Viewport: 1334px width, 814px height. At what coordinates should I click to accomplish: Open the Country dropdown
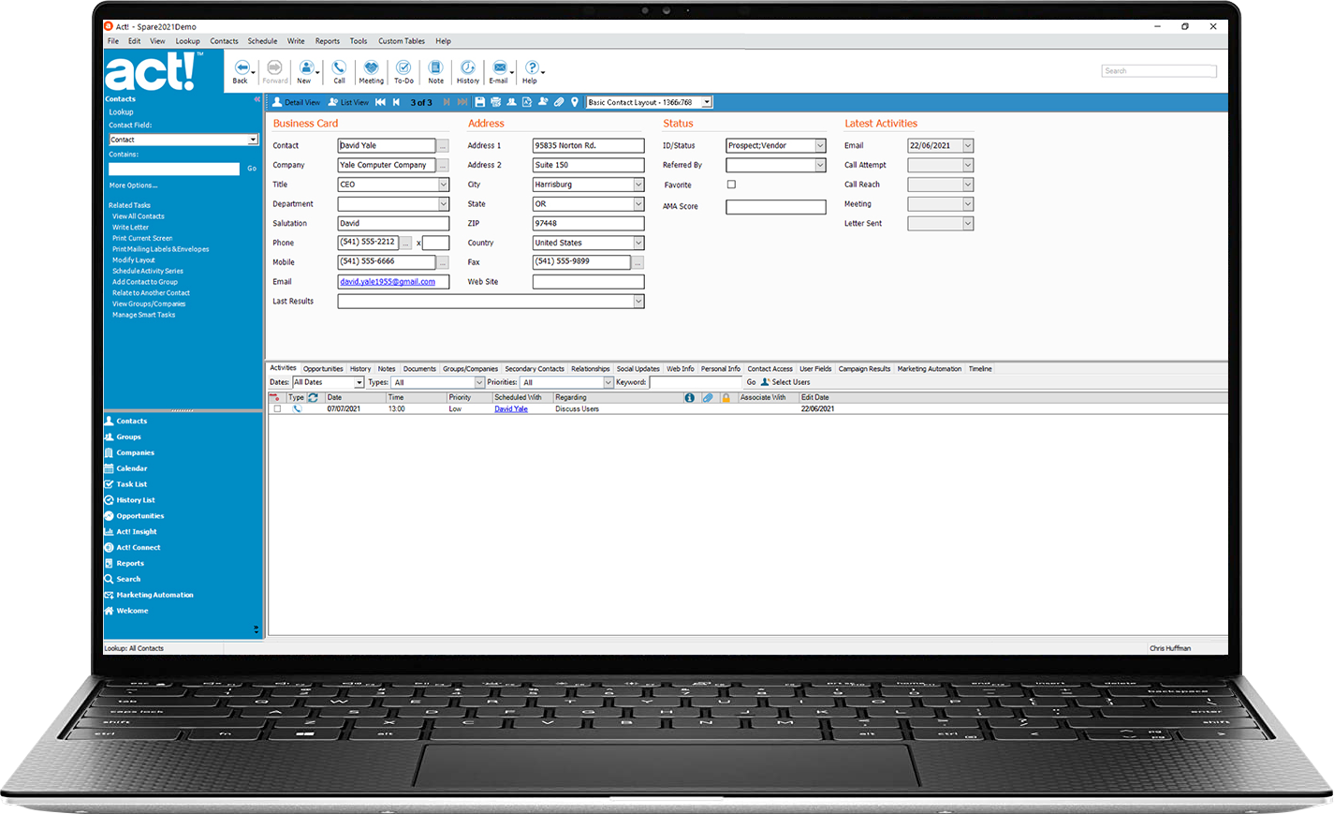point(638,243)
